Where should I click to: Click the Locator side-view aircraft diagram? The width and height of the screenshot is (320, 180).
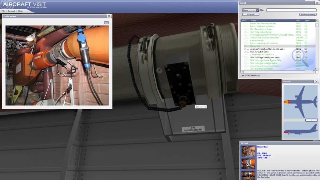tap(300, 130)
